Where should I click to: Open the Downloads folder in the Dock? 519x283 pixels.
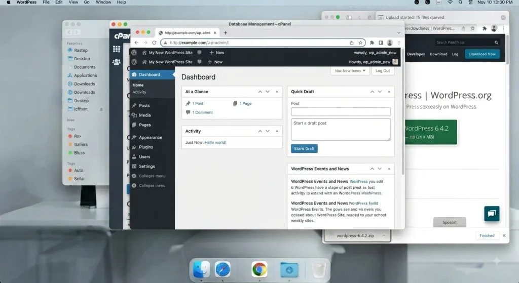(289, 270)
